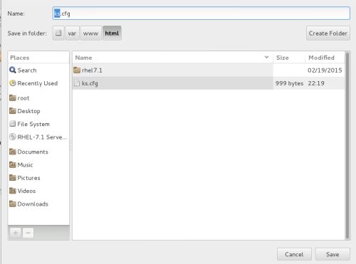Click the Desktop folder icon in Places
The height and width of the screenshot is (264, 356).
pos(13,111)
